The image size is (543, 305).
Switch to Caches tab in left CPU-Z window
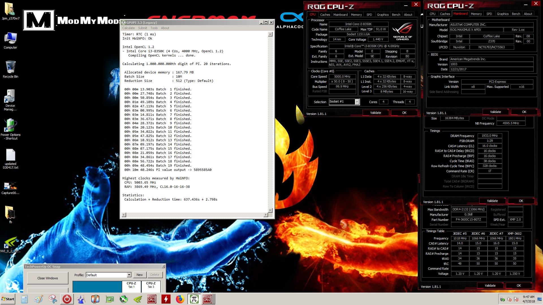tap(325, 15)
